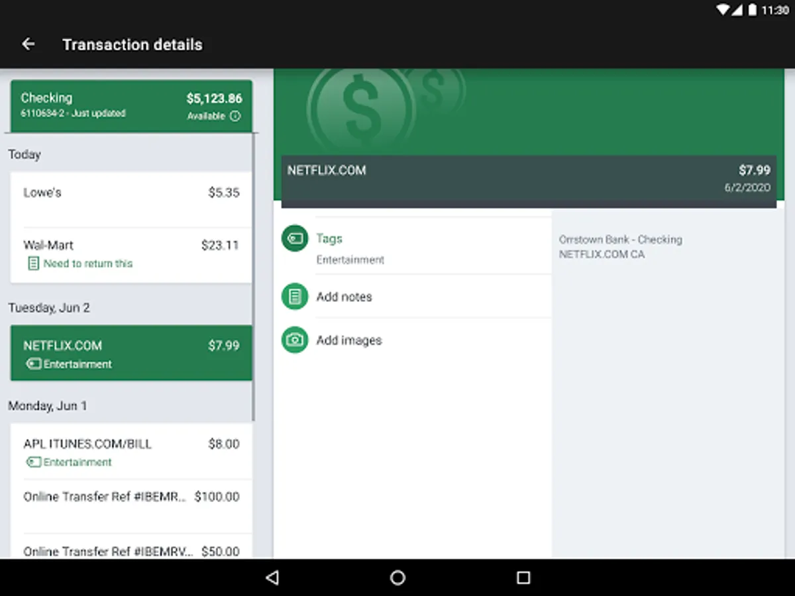Image resolution: width=795 pixels, height=596 pixels.
Task: Tap the $5,123.86 balance amount
Action: [x=214, y=99]
